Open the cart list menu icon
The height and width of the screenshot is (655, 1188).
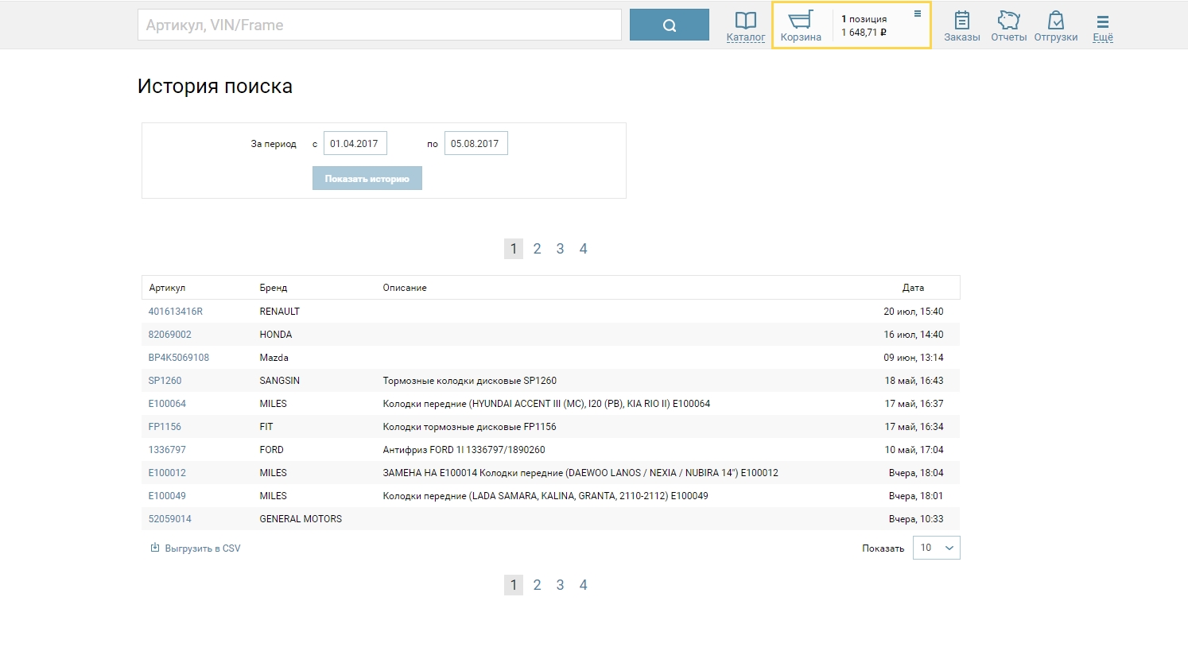[917, 14]
